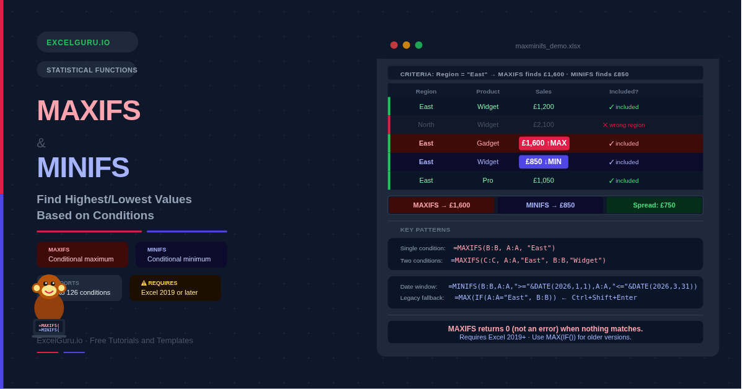The image size is (743, 389).
Task: Select the £1,600 MAX badge
Action: [544, 143]
